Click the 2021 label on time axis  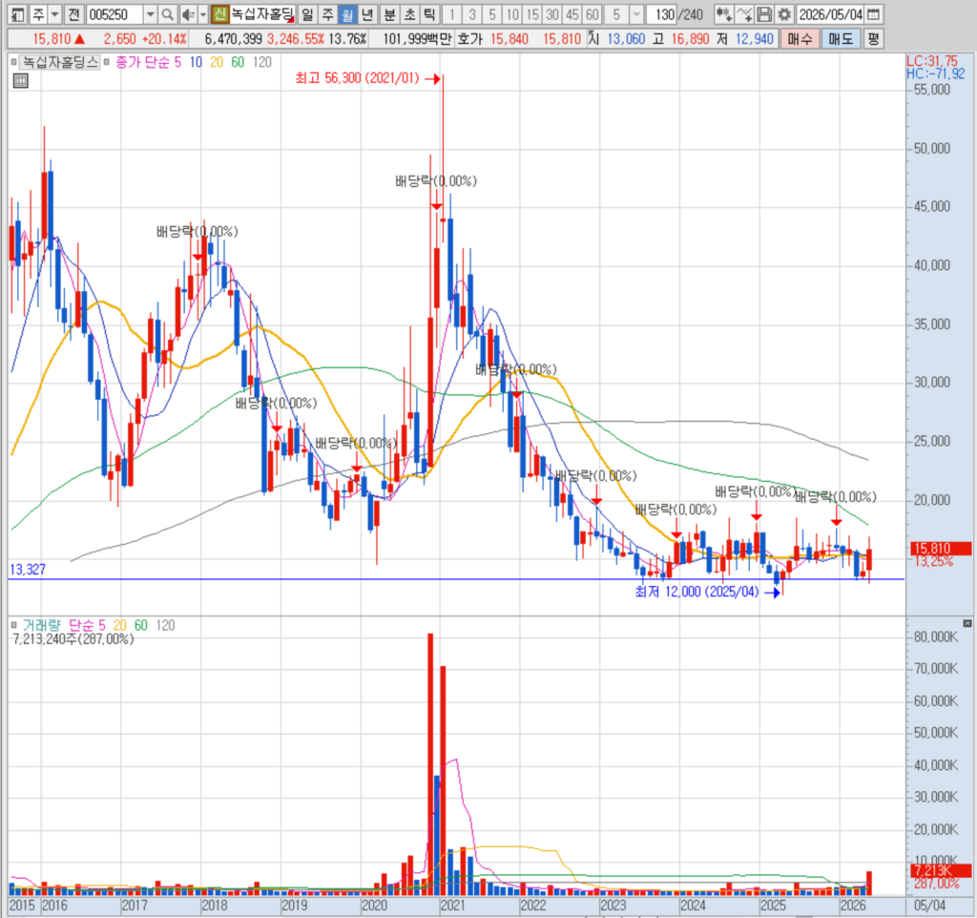click(x=452, y=906)
